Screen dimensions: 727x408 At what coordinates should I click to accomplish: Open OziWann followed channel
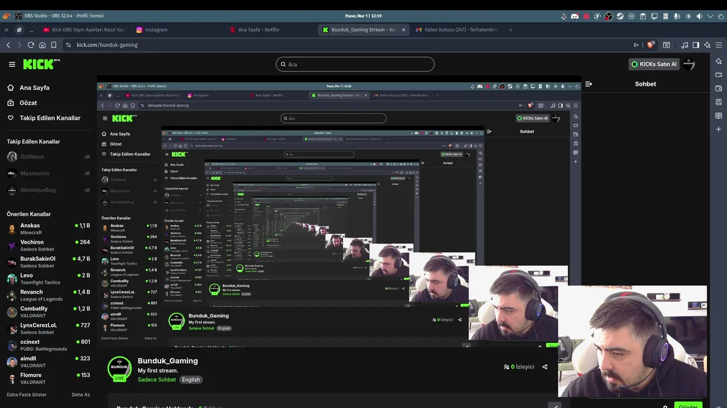[x=48, y=157]
